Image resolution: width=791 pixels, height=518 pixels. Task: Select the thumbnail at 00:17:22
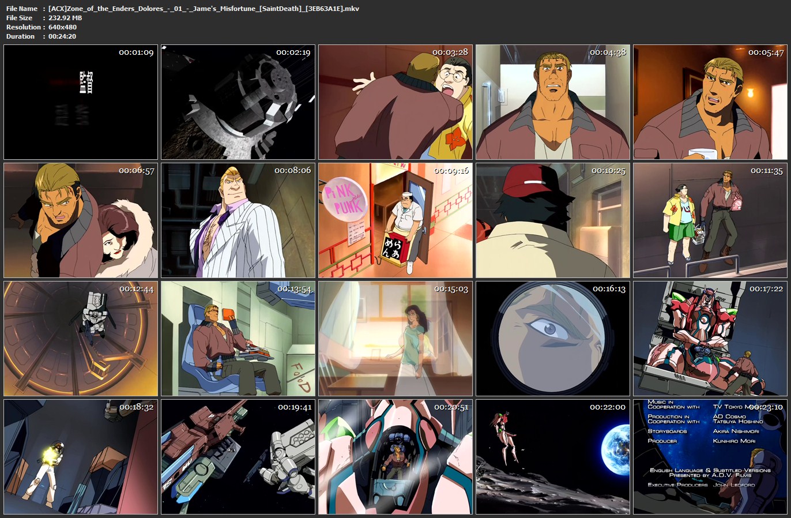coord(710,339)
